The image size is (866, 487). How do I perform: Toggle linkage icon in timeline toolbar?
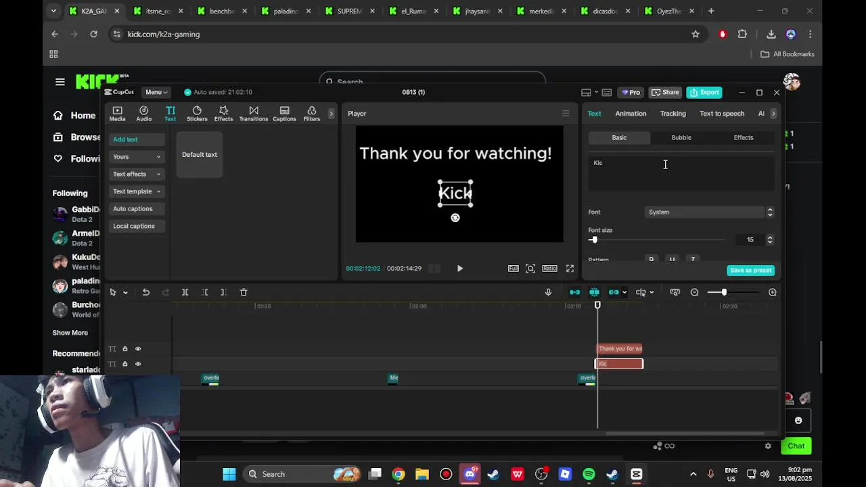[614, 292]
